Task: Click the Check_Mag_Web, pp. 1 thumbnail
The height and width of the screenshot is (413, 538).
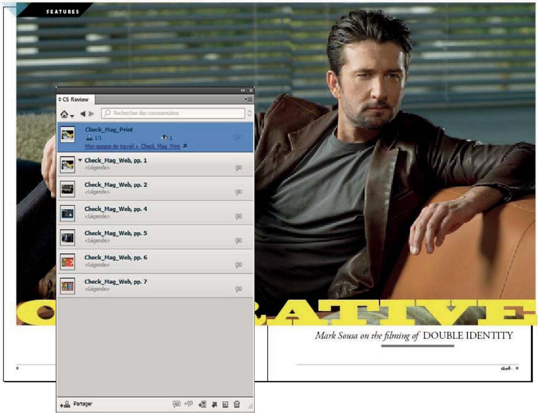Action: (x=68, y=165)
